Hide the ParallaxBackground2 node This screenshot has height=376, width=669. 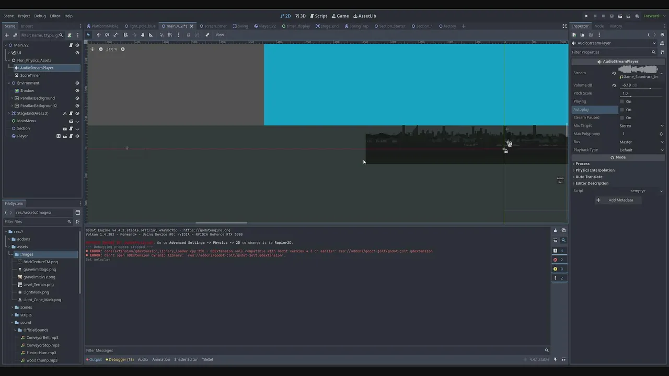[77, 105]
